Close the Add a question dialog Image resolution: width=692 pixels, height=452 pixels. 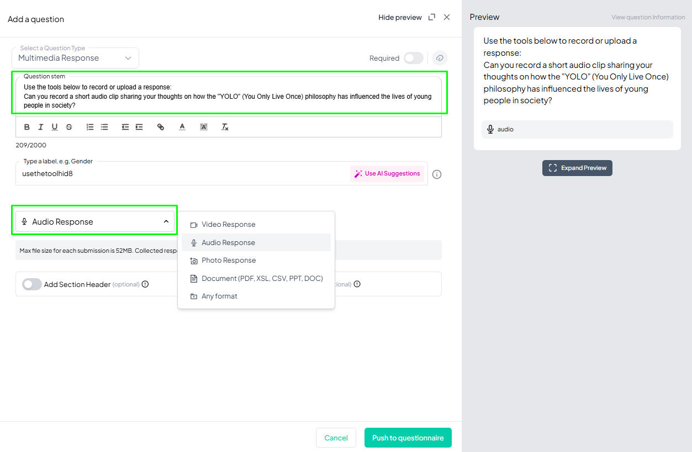coord(447,17)
